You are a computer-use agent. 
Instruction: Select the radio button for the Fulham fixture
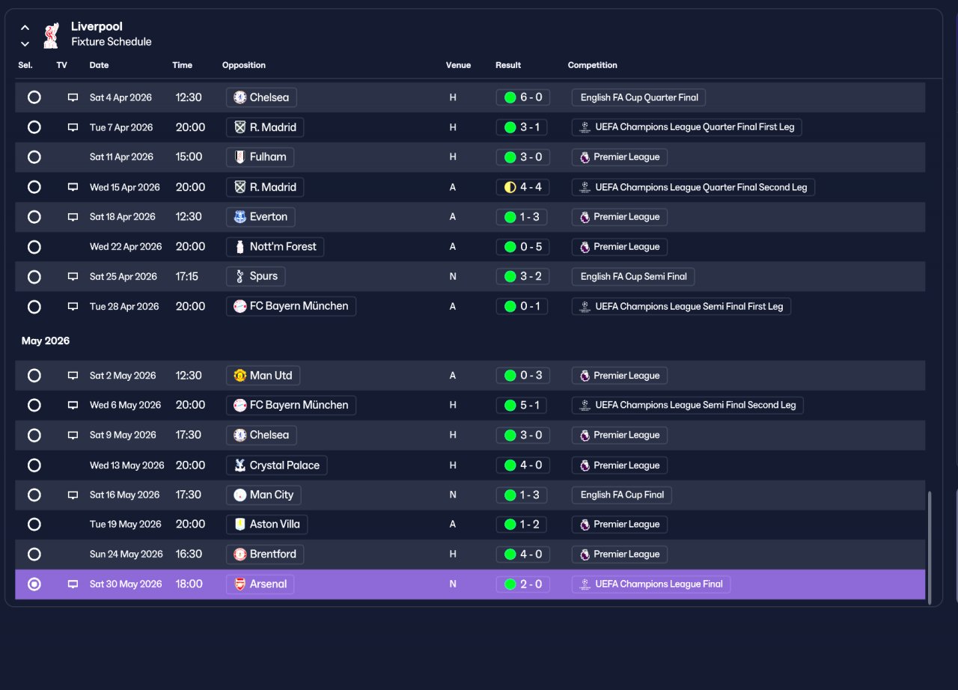[34, 157]
